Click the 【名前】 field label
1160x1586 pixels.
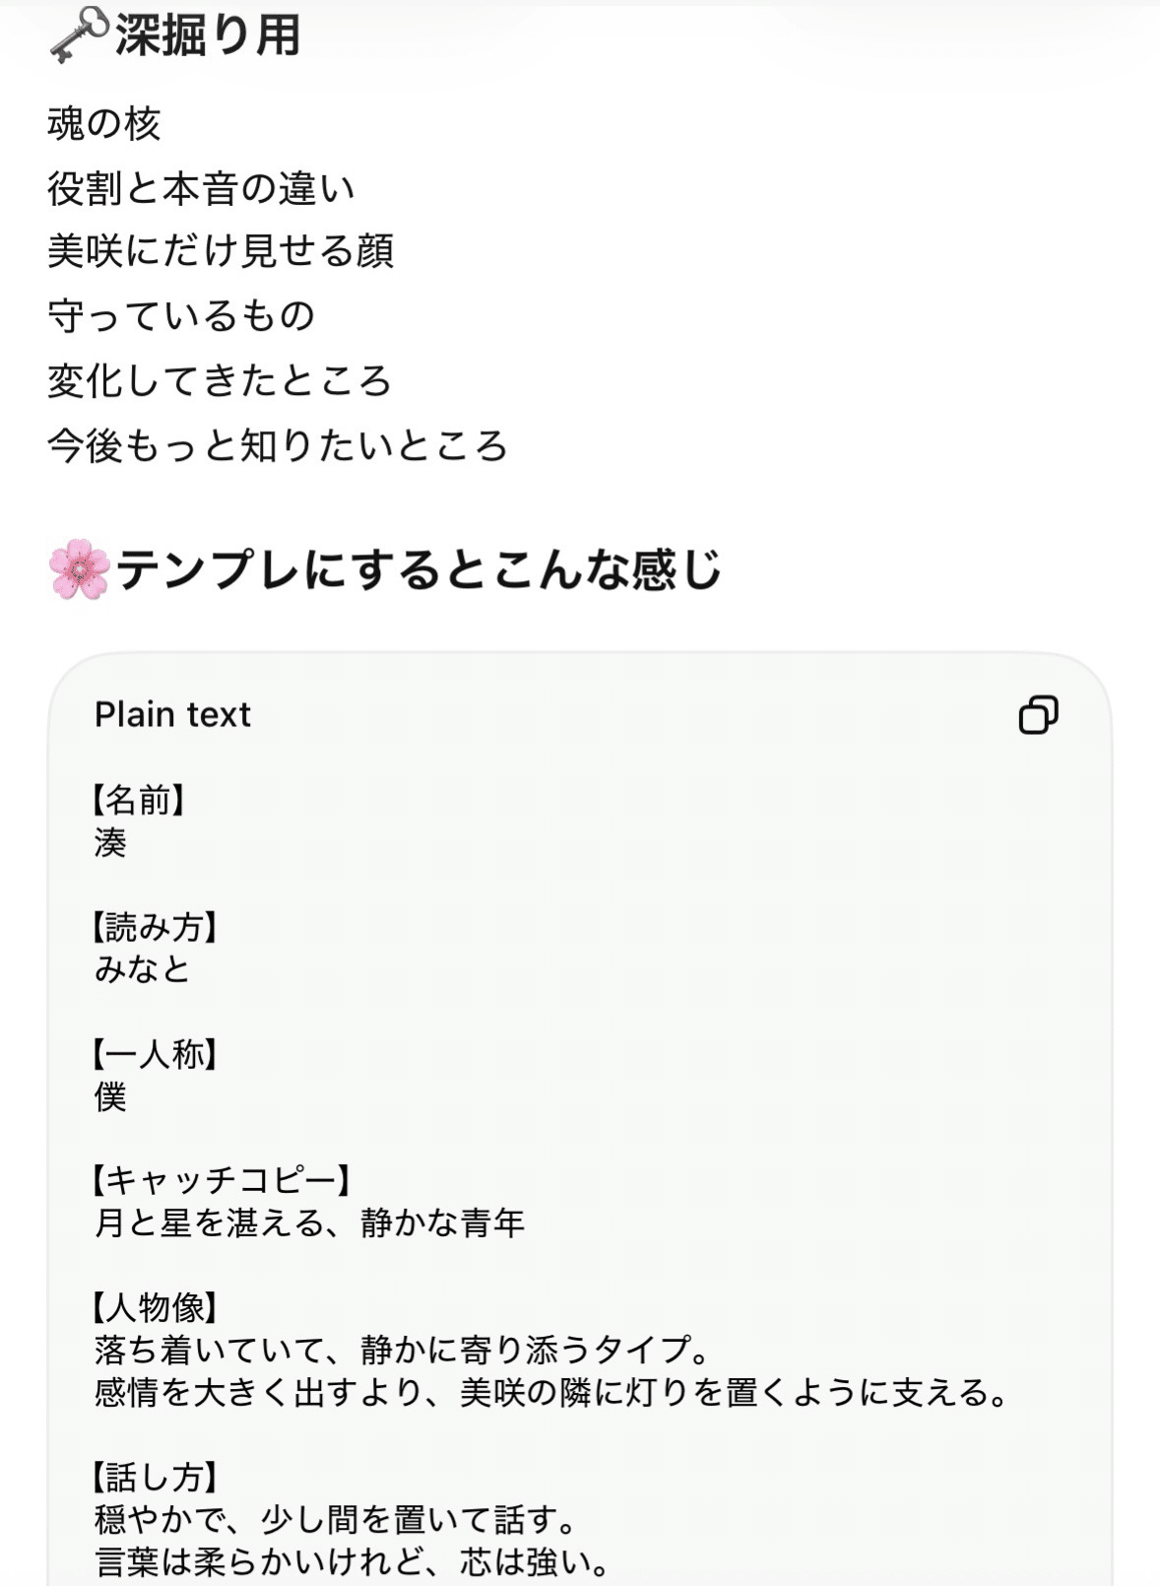[139, 800]
